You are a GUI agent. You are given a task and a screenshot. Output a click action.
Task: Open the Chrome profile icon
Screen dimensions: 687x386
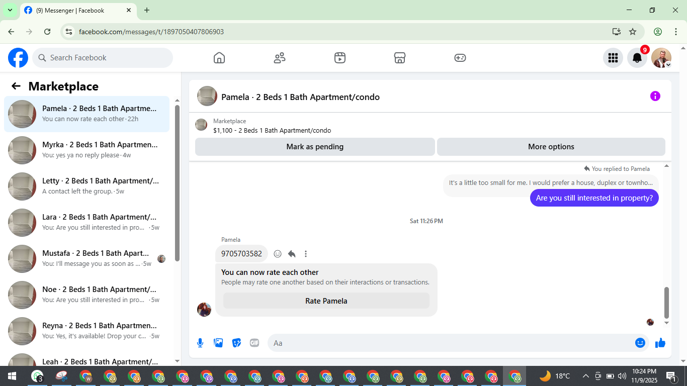click(x=658, y=32)
